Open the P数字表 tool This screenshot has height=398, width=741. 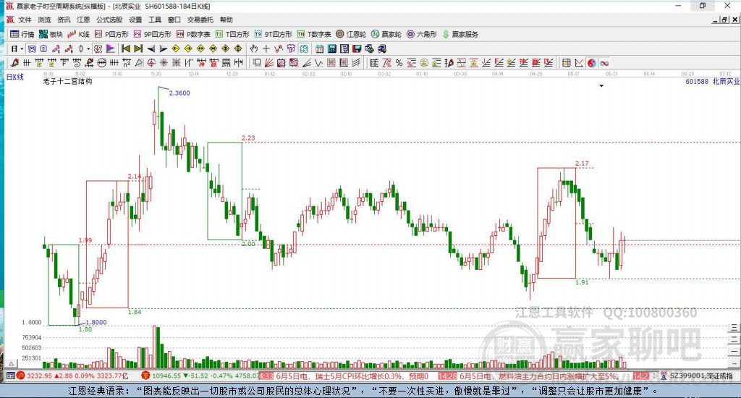click(193, 34)
